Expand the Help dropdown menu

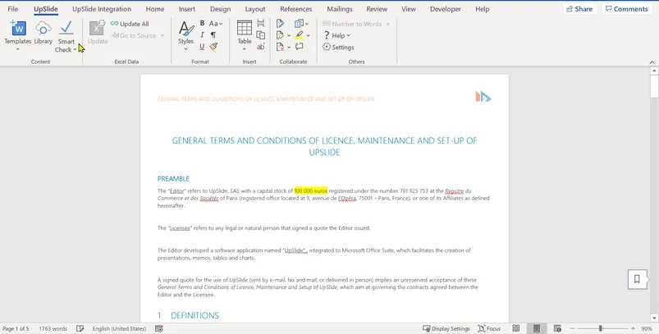click(x=336, y=35)
